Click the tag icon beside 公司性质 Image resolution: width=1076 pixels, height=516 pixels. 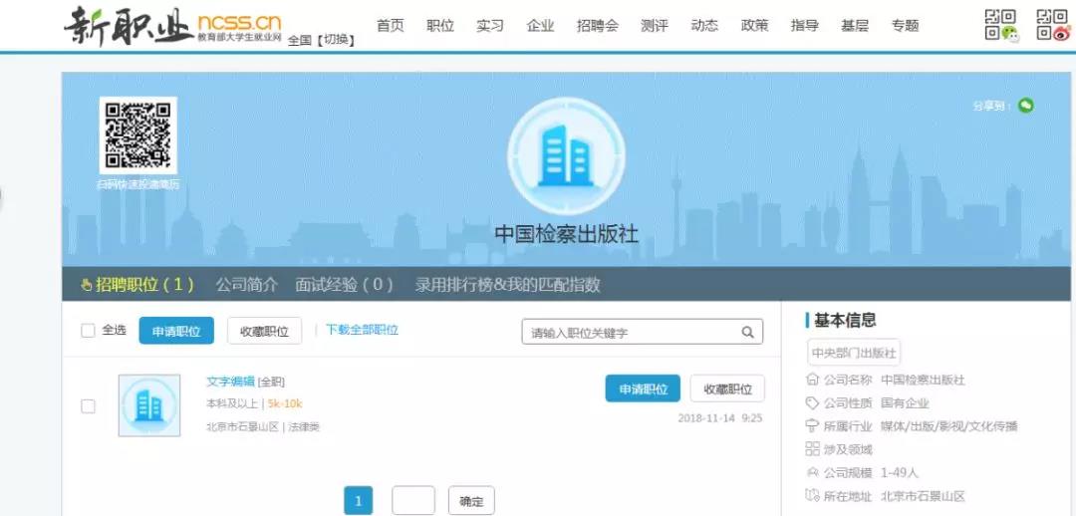(x=813, y=402)
